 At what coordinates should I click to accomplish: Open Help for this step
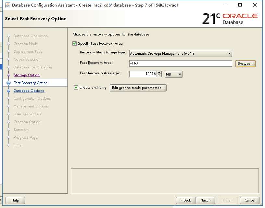[x=15, y=201]
